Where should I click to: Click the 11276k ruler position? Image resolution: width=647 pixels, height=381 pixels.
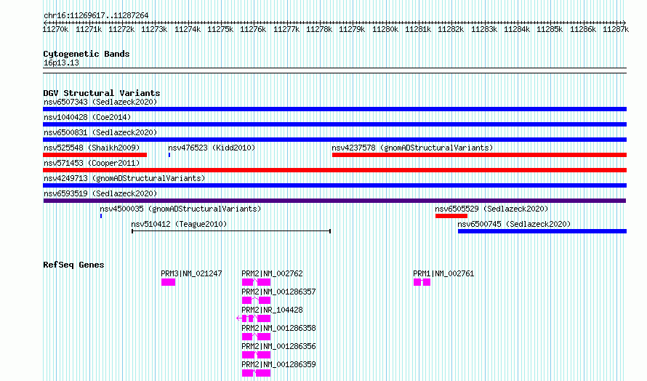pyautogui.click(x=253, y=29)
